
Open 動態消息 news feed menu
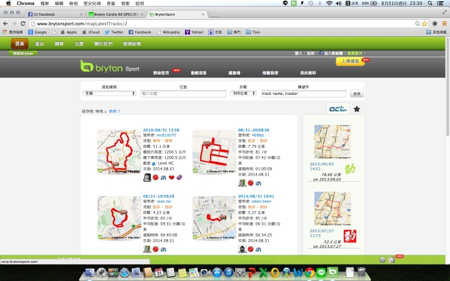click(199, 73)
